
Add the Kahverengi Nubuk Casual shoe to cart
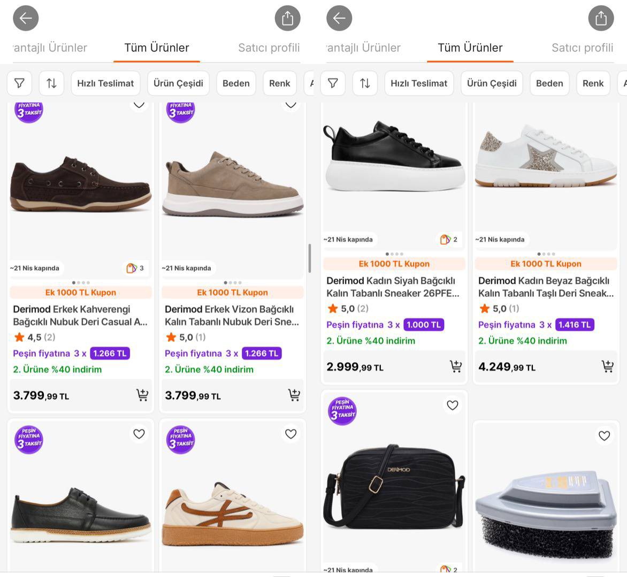(x=142, y=395)
